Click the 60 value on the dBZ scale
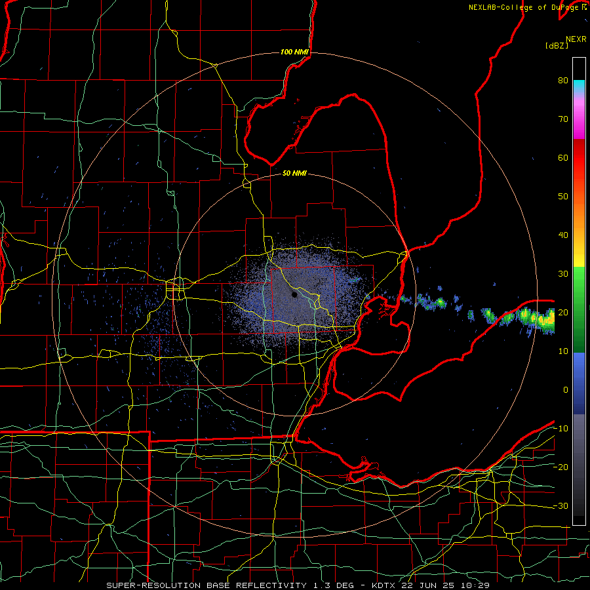 [x=563, y=157]
